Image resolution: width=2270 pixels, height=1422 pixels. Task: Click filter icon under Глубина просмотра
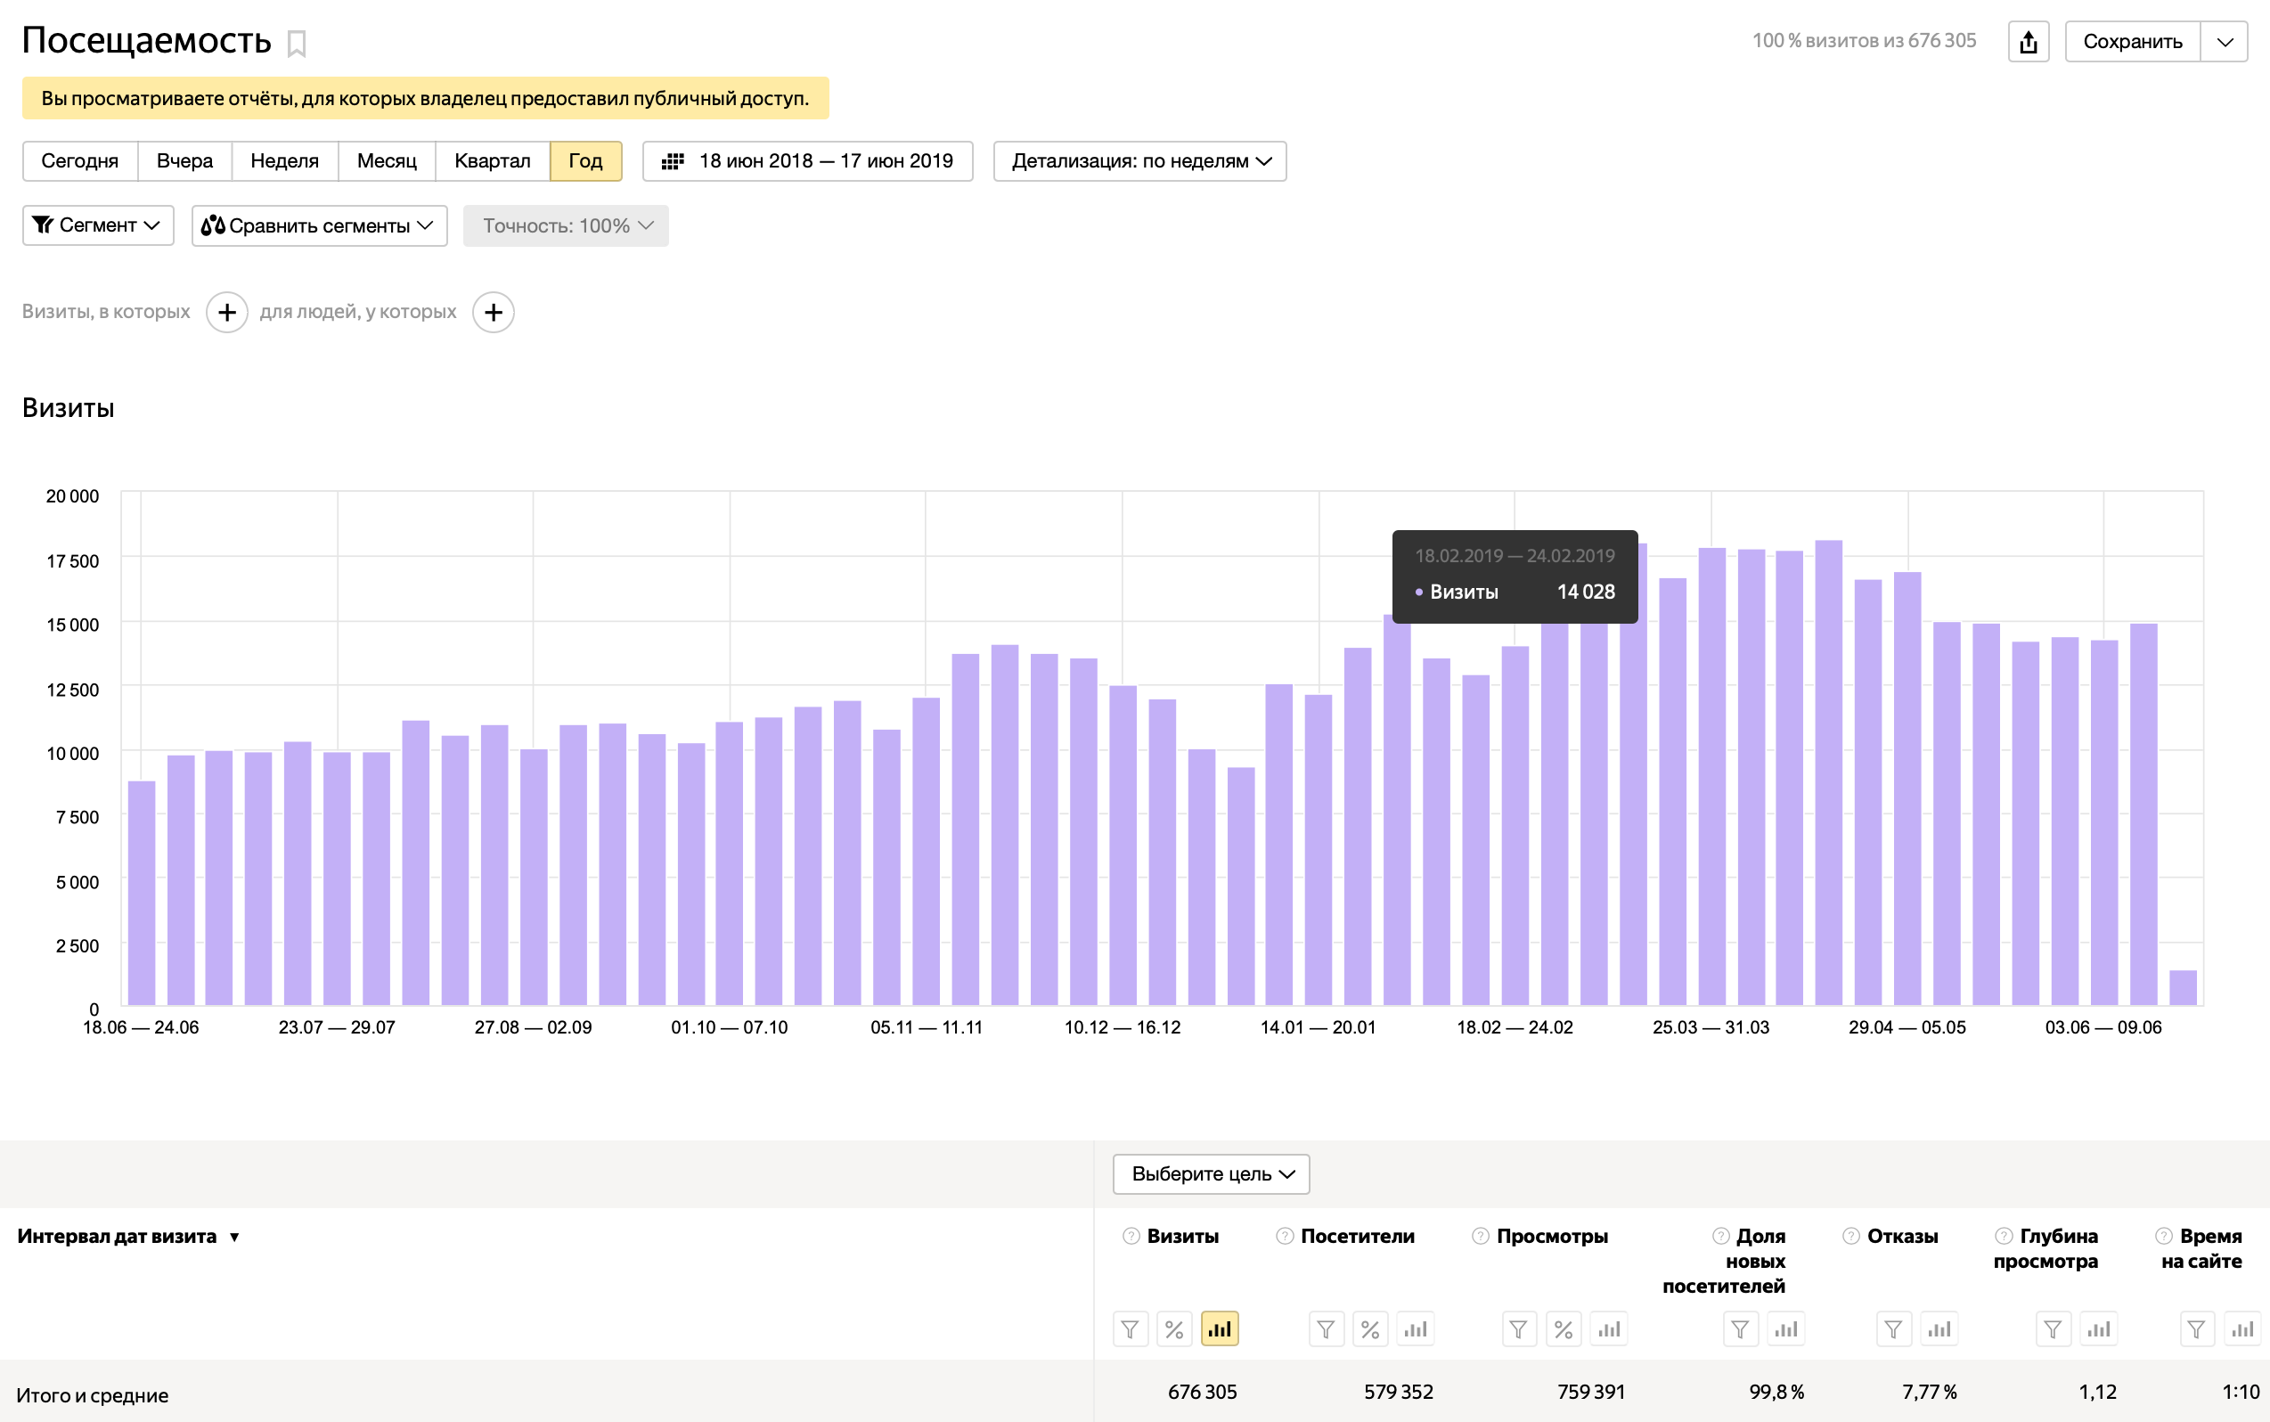click(x=2053, y=1329)
